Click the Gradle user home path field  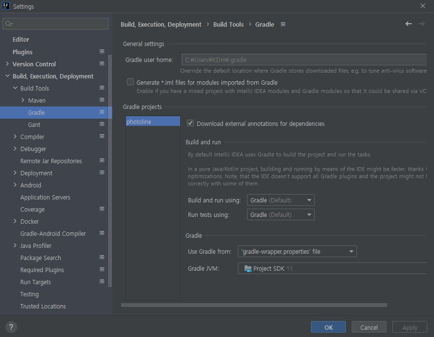[304, 60]
